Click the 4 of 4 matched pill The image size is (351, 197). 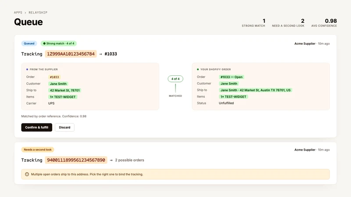(x=175, y=79)
